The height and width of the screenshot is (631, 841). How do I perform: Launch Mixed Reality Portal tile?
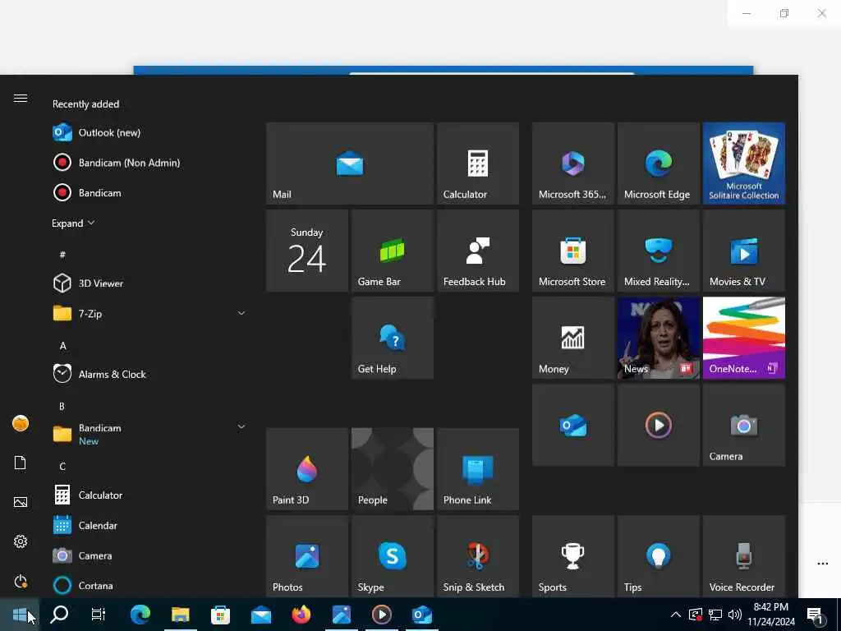pyautogui.click(x=659, y=251)
